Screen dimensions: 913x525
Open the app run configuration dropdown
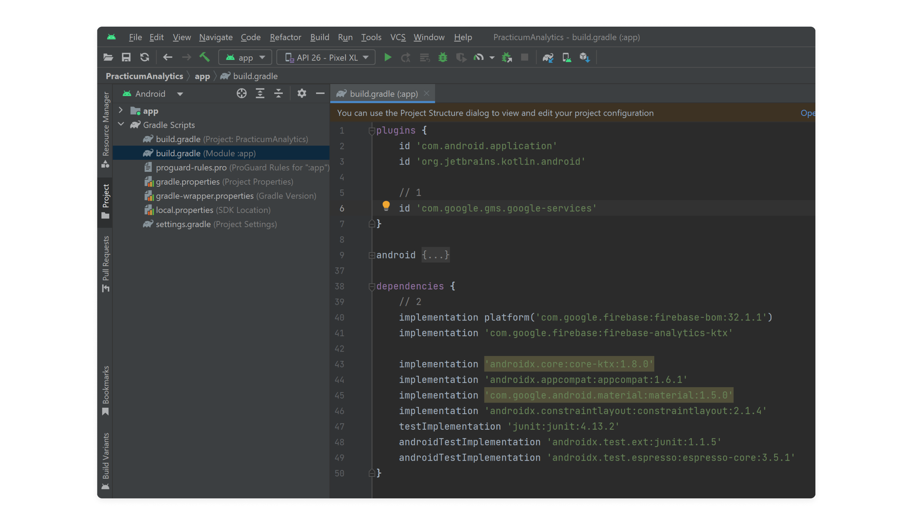pos(245,58)
